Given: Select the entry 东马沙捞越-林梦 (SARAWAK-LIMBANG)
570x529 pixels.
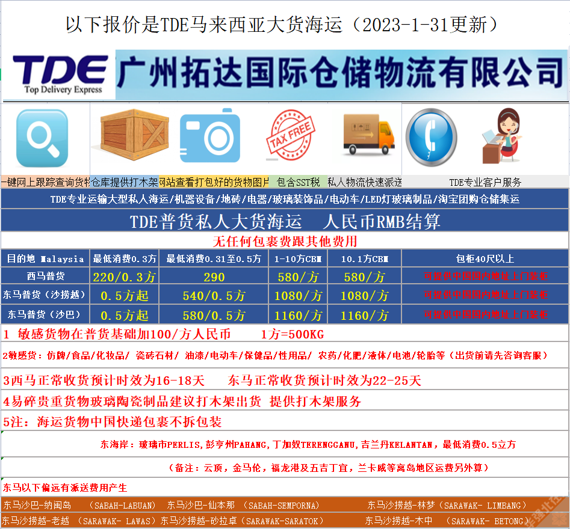Looking at the screenshot, I should 447,505.
